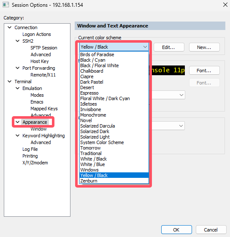
Task: Select the Log File category
Action: pyautogui.click(x=30, y=149)
